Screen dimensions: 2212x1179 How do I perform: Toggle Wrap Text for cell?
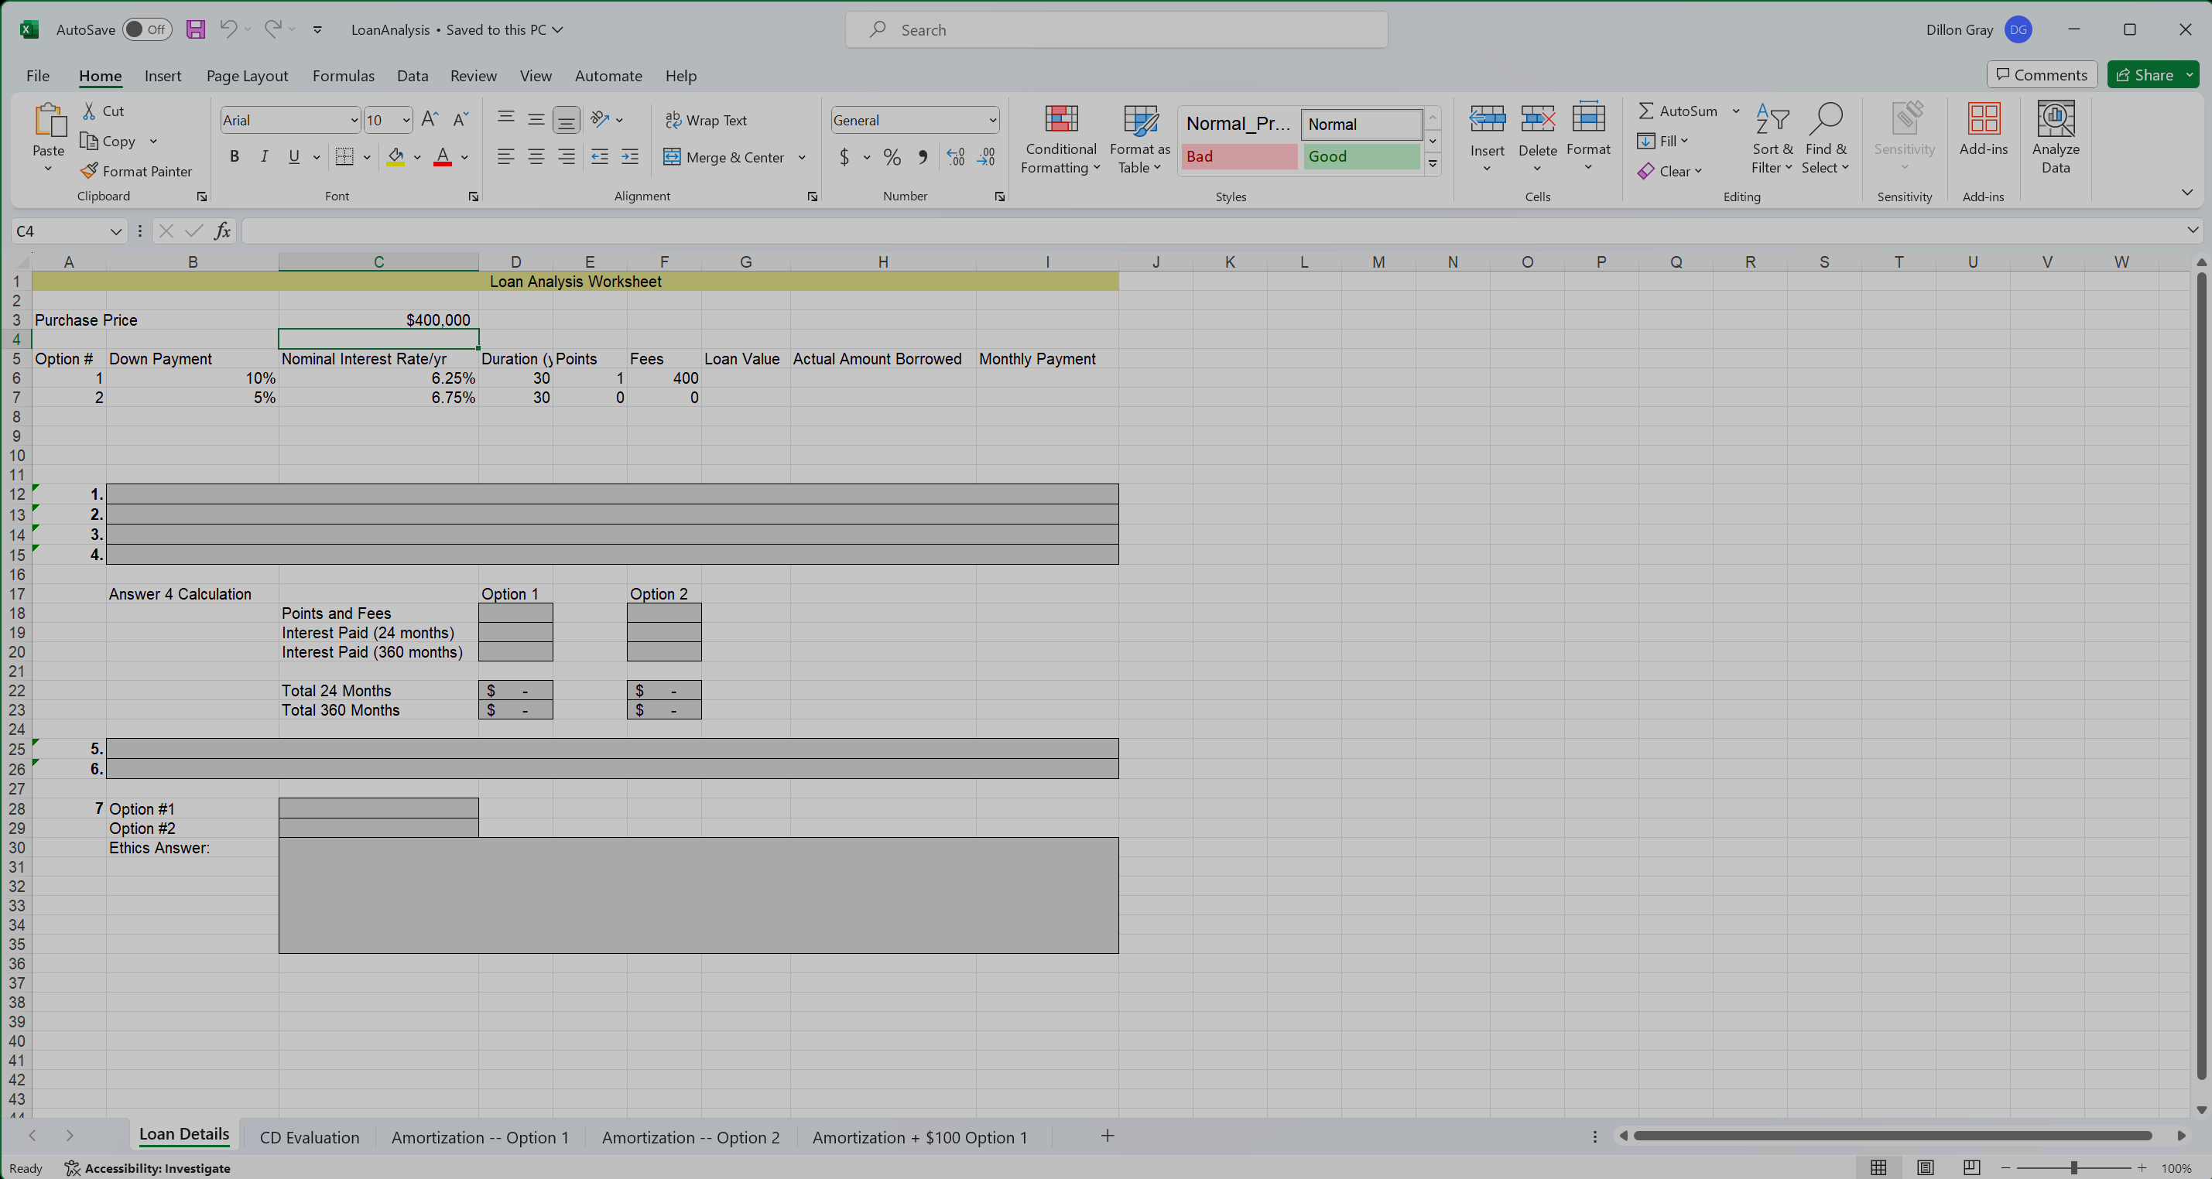point(706,120)
